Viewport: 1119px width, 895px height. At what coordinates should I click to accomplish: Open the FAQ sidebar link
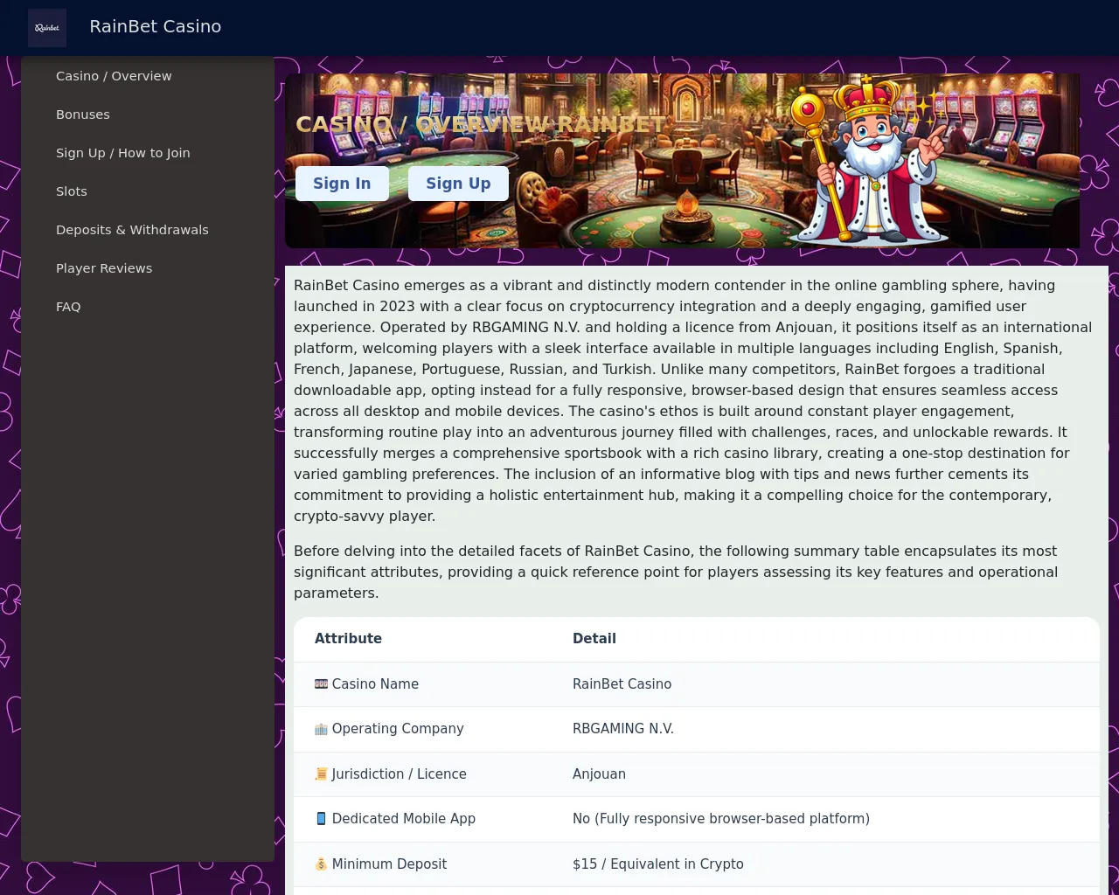pyautogui.click(x=68, y=307)
